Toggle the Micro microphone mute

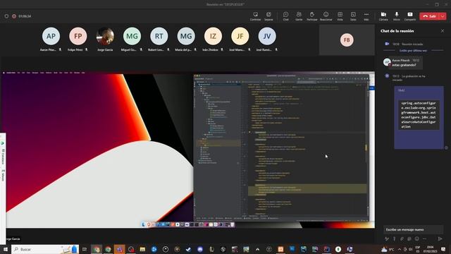[397, 16]
